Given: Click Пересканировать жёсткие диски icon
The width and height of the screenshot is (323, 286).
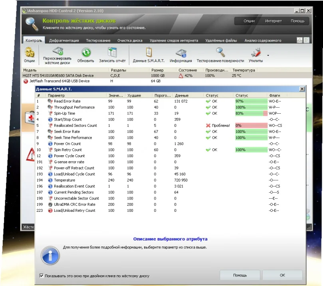Looking at the screenshot, I should 57,51.
